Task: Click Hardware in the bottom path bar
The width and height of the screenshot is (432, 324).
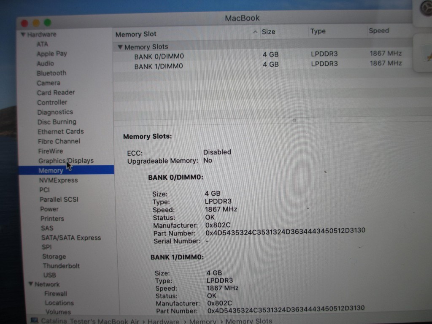Action: (163, 321)
